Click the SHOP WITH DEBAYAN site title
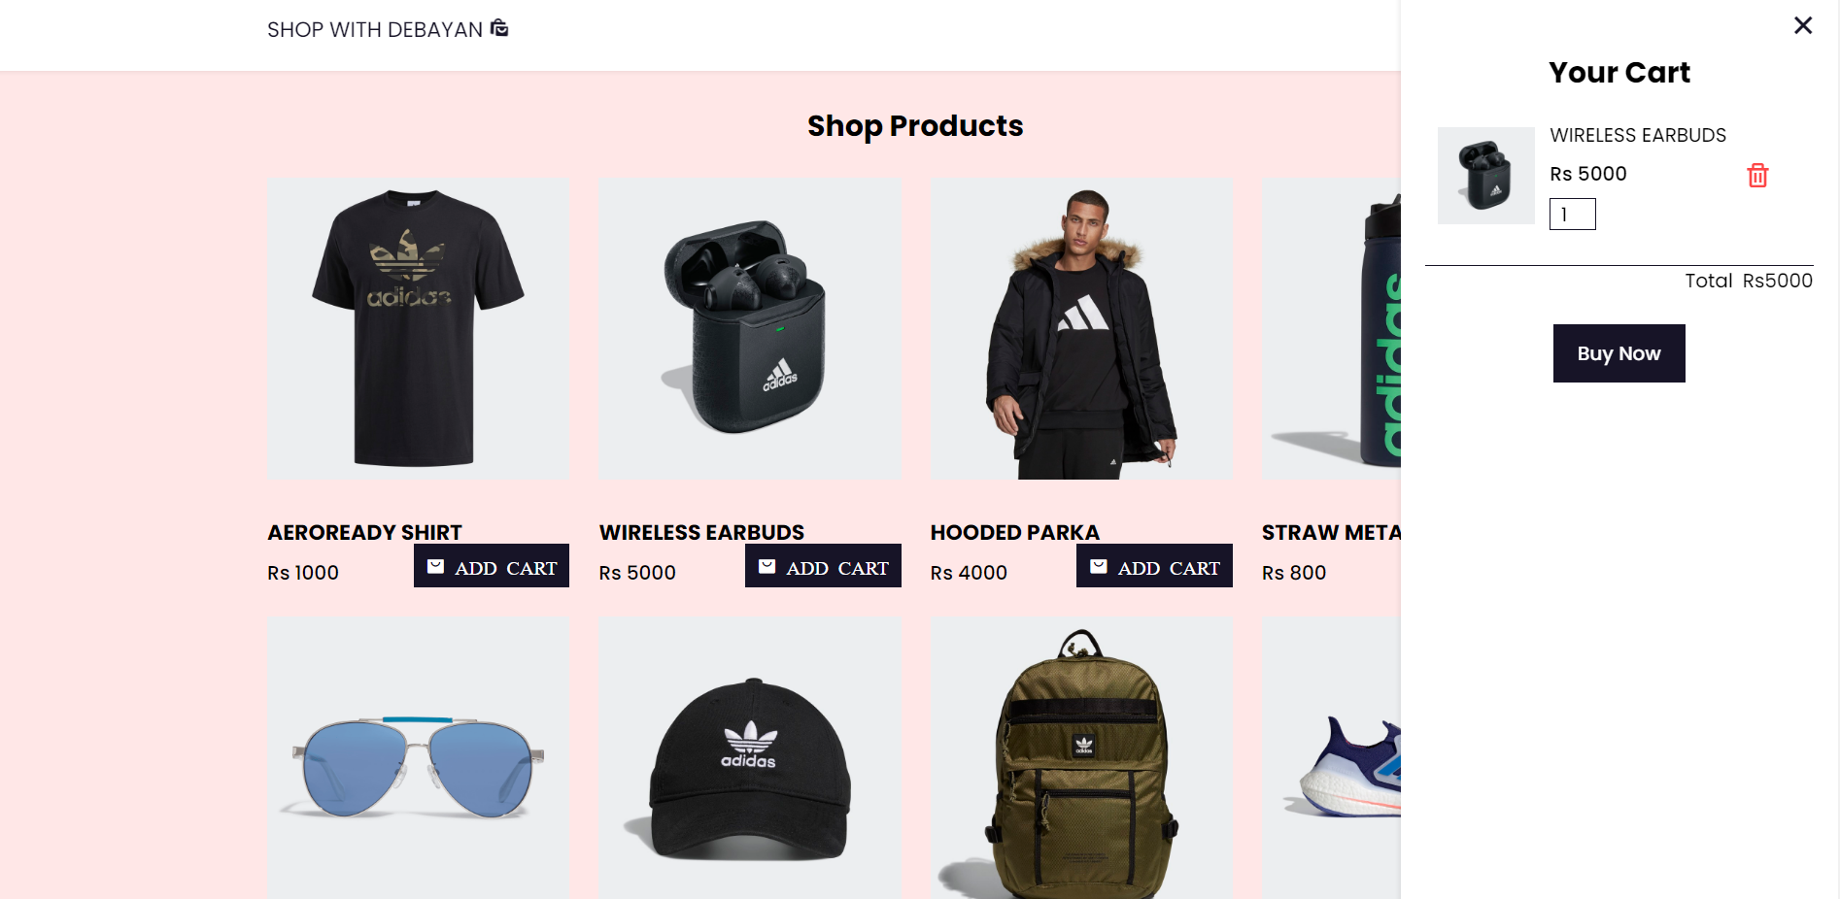This screenshot has width=1840, height=899. 375,29
